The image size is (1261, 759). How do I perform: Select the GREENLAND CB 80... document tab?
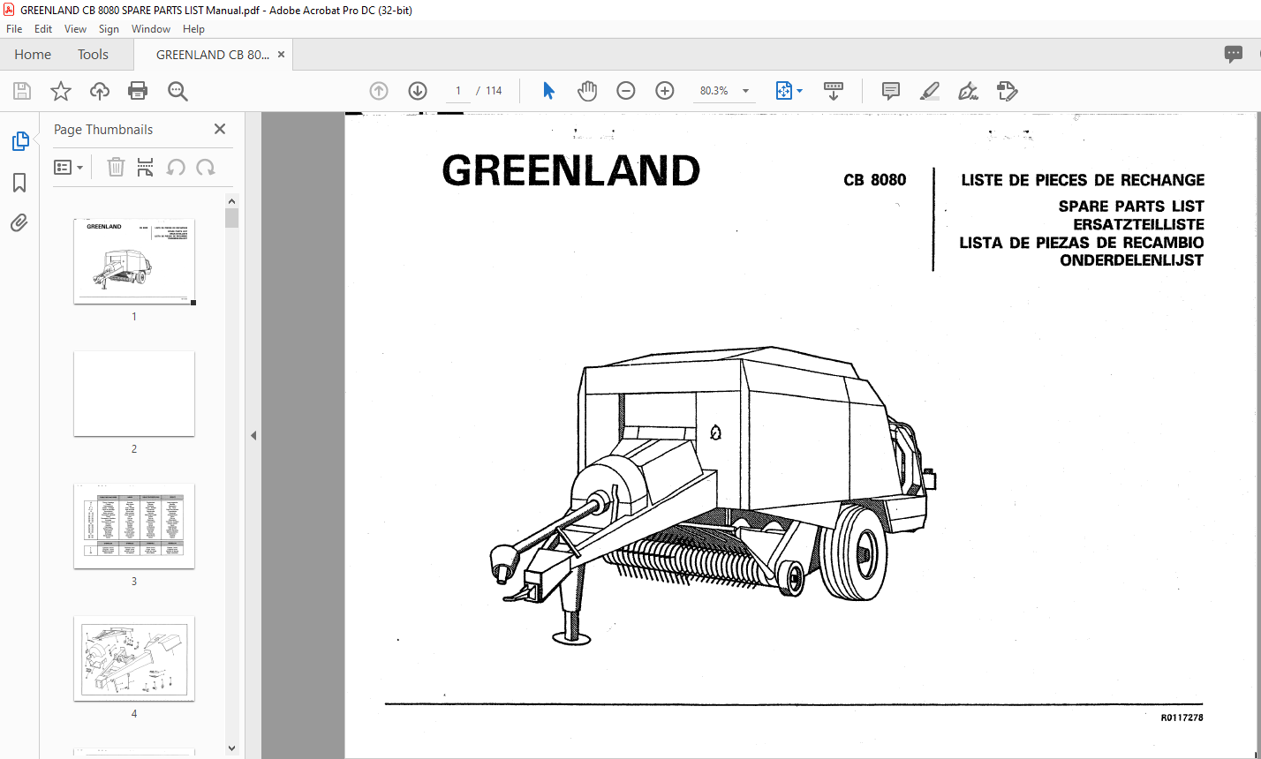click(x=212, y=55)
